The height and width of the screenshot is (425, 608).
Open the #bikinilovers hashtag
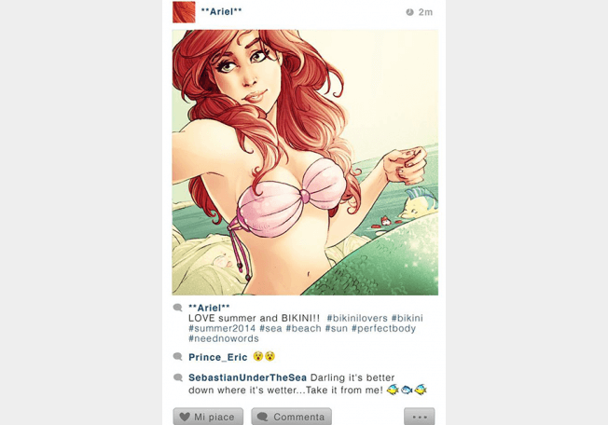pos(357,318)
